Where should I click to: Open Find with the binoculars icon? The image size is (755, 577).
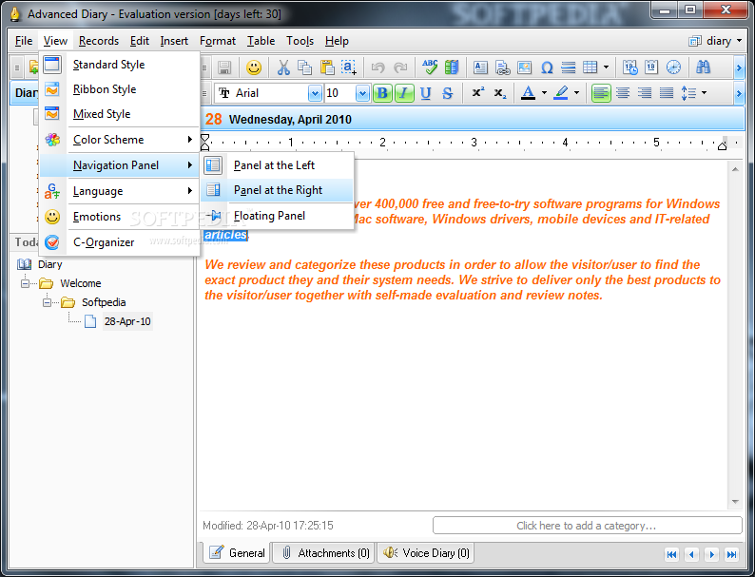pos(703,67)
